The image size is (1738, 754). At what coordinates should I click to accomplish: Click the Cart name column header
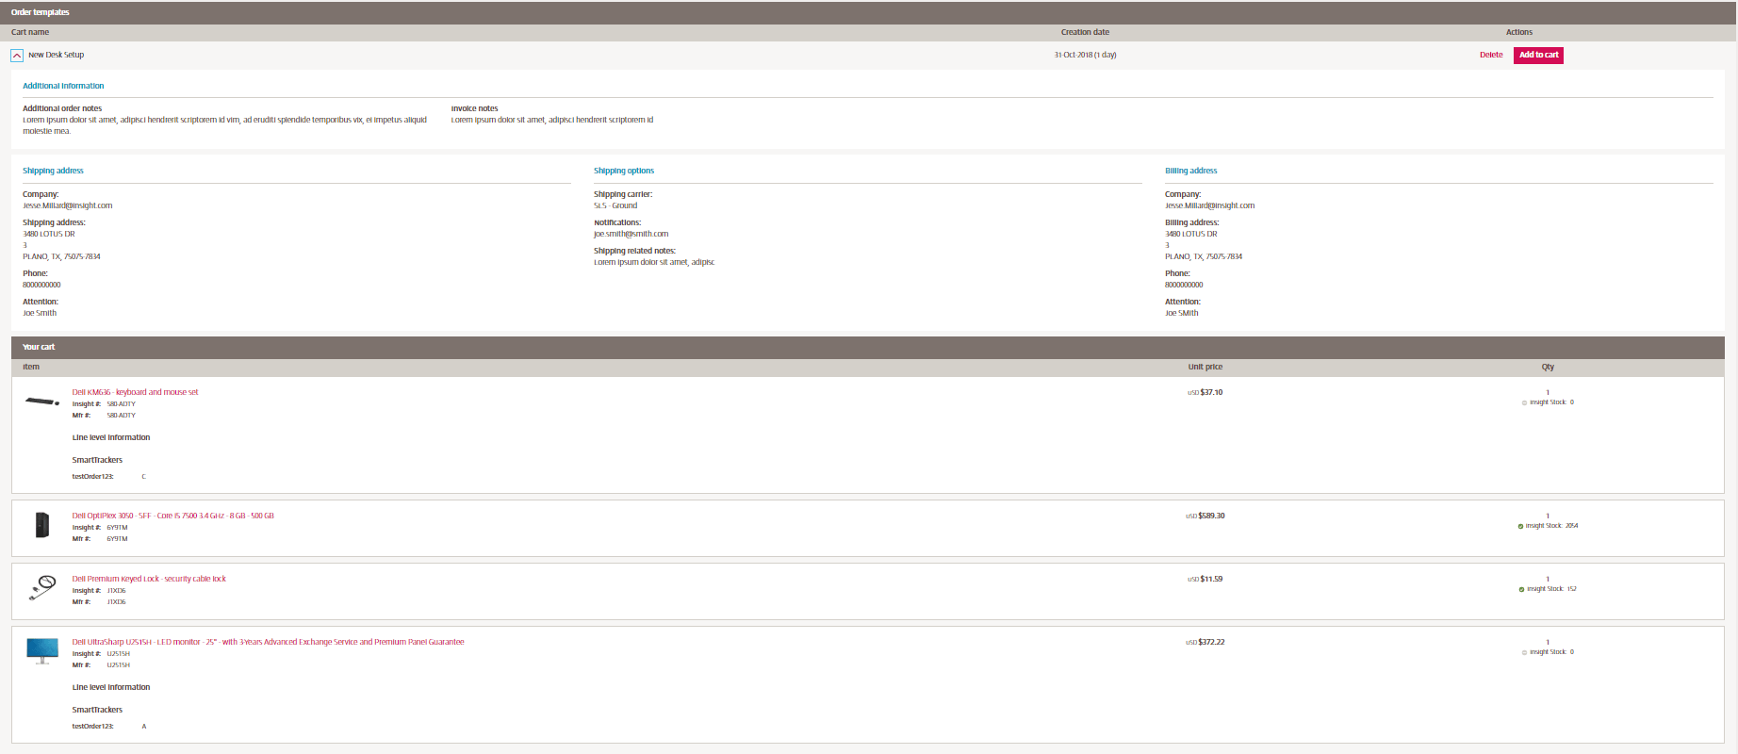tap(30, 32)
